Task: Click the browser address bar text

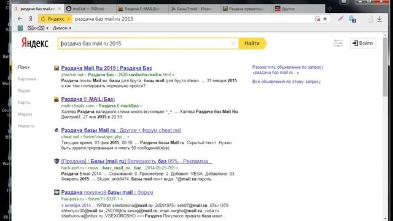Action: click(104, 19)
